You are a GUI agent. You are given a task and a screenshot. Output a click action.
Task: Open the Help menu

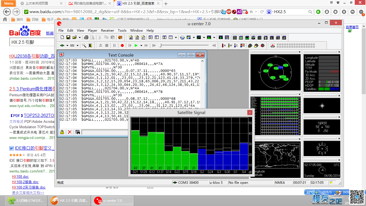coord(150,30)
